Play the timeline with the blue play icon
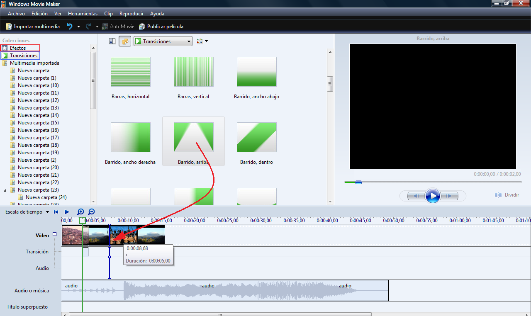This screenshot has height=316, width=531. 67,212
